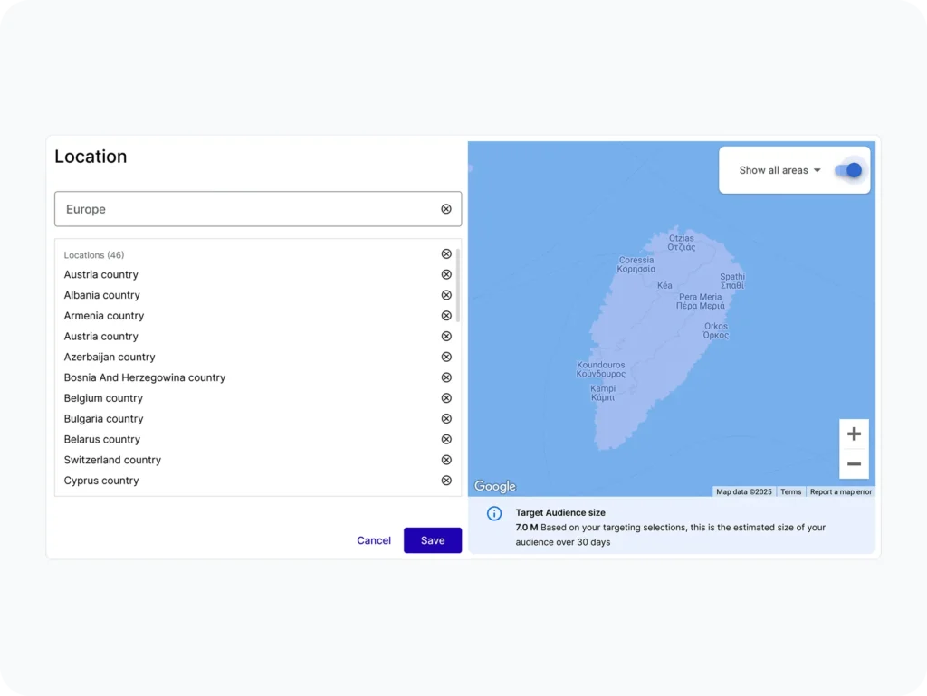The width and height of the screenshot is (927, 696).
Task: Remove Cyprus country from list
Action: [446, 481]
